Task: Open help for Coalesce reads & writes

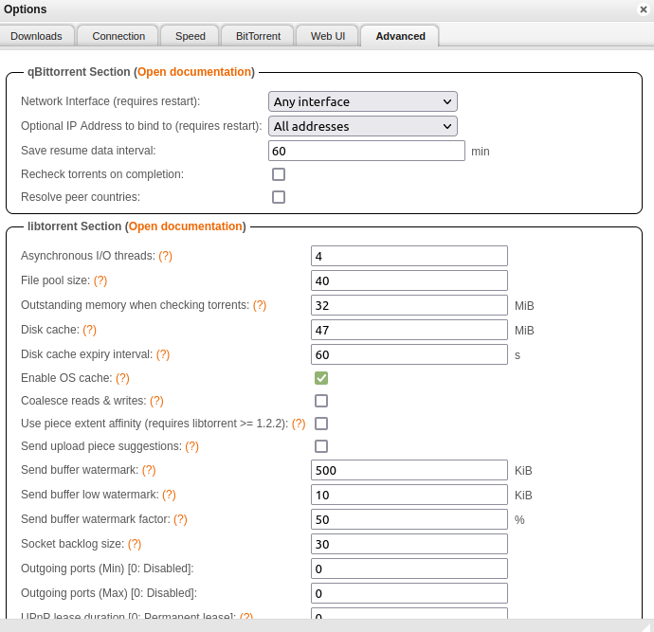Action: [156, 401]
